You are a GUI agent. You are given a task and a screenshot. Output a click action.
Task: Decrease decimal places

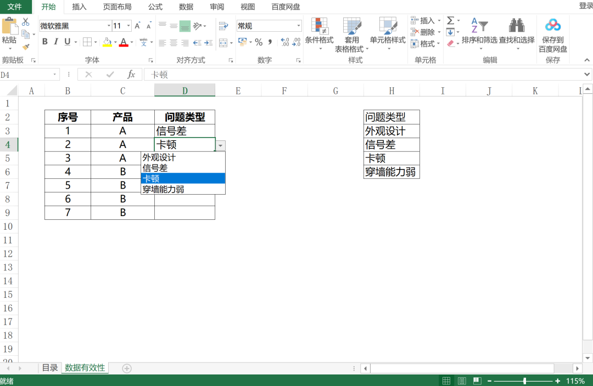click(296, 42)
